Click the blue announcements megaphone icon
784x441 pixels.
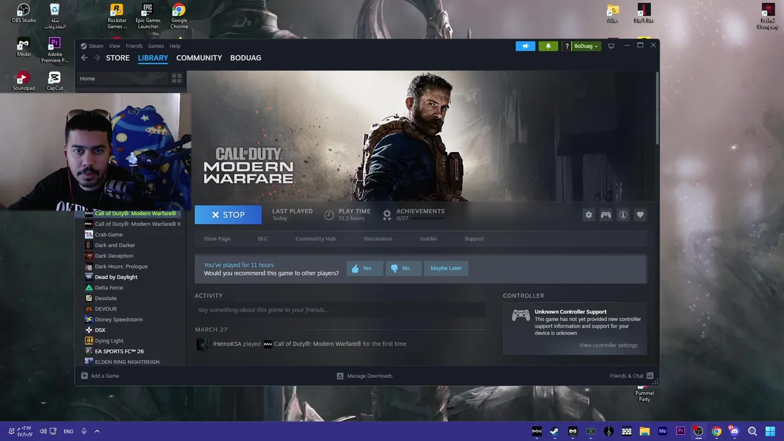click(x=526, y=46)
